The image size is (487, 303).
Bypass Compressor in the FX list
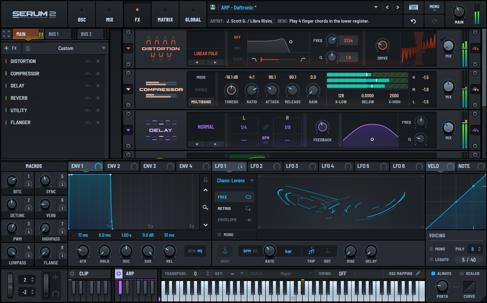(88, 74)
